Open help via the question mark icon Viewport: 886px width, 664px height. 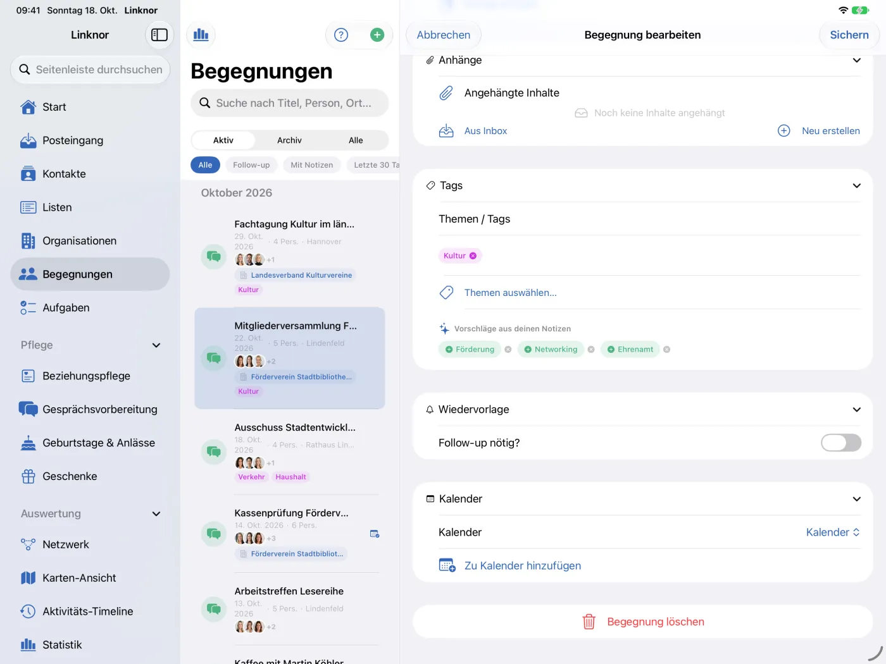tap(341, 35)
